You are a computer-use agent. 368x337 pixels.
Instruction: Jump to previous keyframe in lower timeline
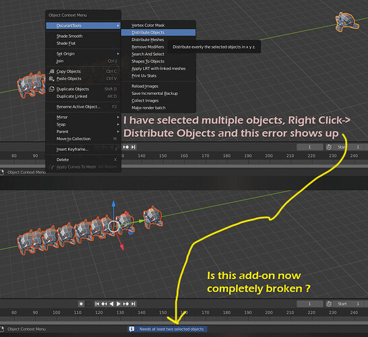[104, 304]
